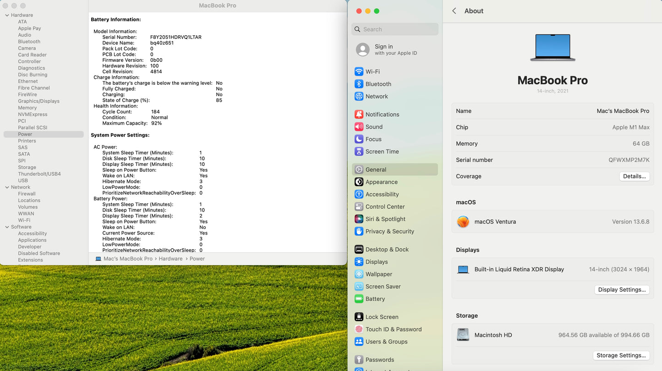Open the Appearance icon
The height and width of the screenshot is (371, 662).
tap(359, 182)
